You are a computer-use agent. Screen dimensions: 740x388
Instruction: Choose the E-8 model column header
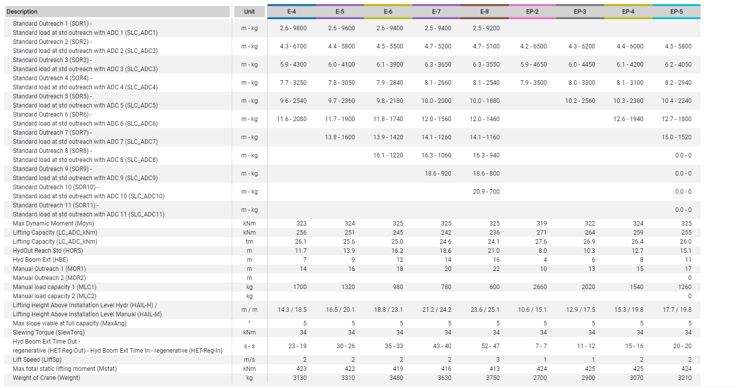point(484,12)
